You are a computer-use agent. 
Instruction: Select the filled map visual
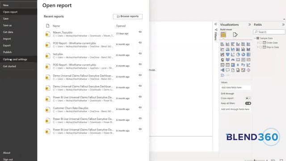(227, 59)
